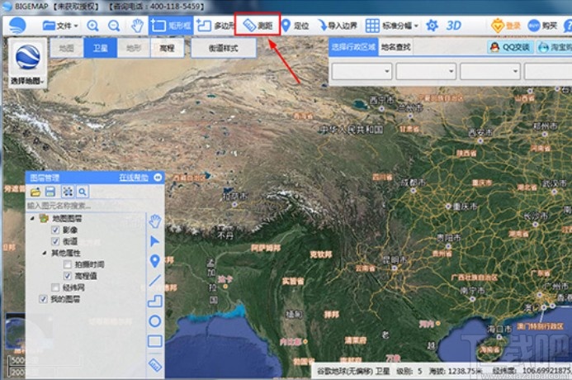This screenshot has height=380, width=572.
Task: Open the 定位 location pin tool
Action: point(295,26)
